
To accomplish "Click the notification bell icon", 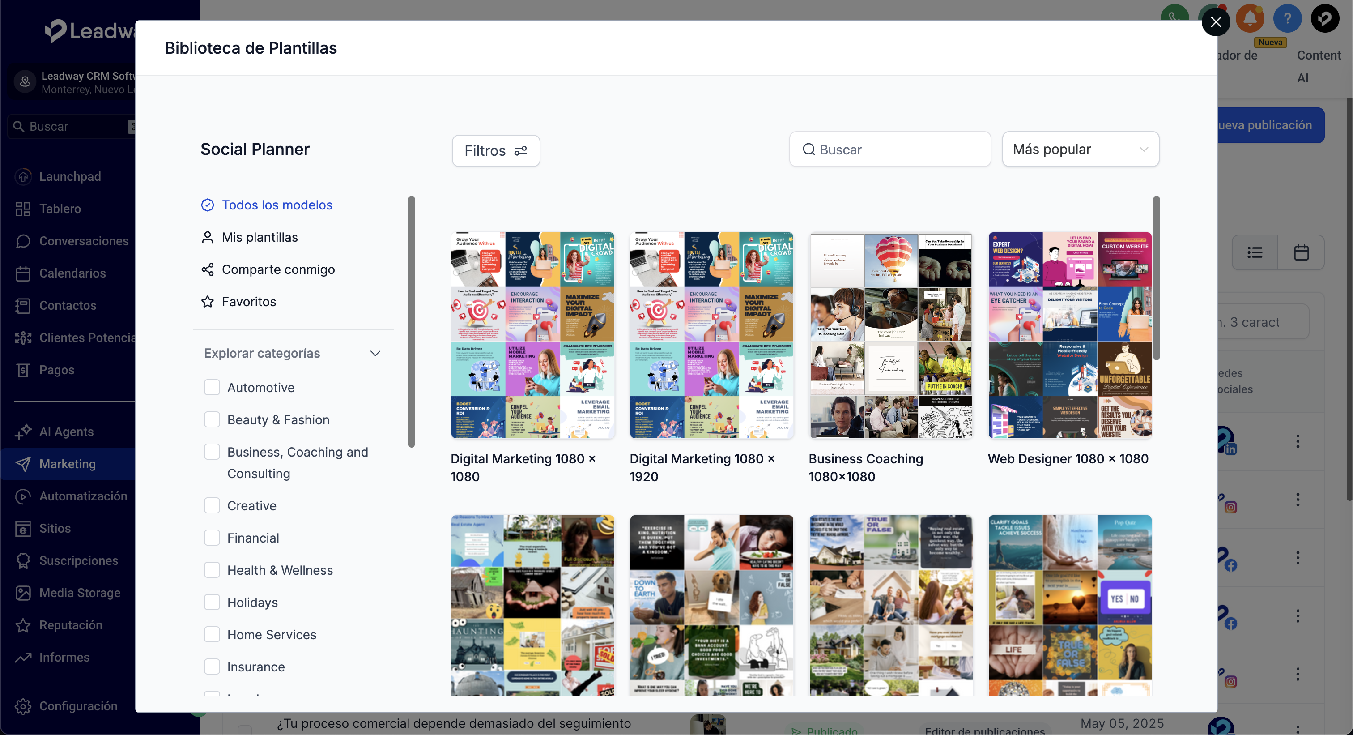I will point(1250,19).
